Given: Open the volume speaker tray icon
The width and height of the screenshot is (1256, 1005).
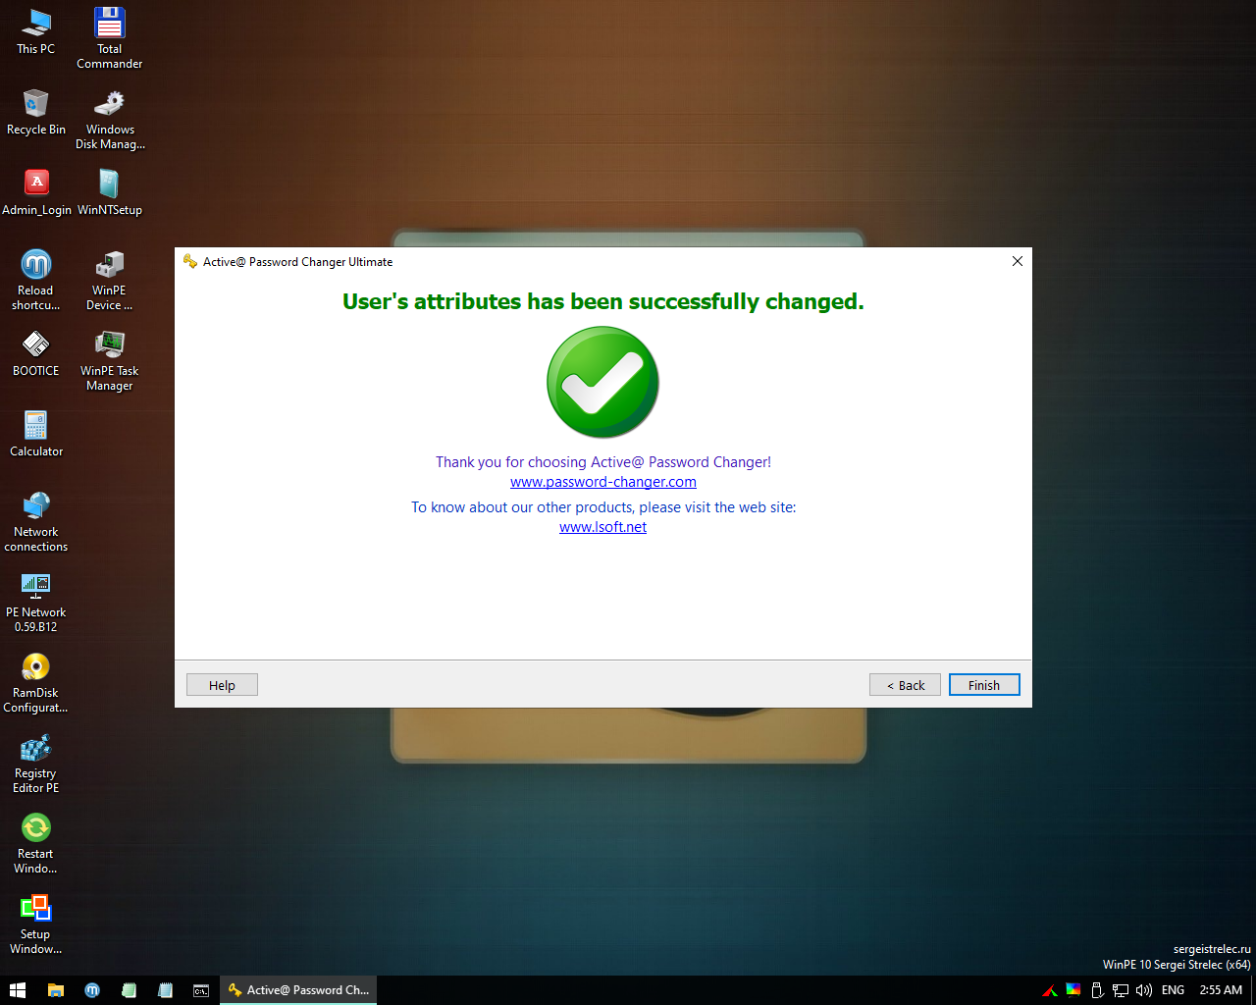Looking at the screenshot, I should click(1144, 990).
